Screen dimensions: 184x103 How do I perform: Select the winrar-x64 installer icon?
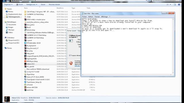[x=25, y=87]
